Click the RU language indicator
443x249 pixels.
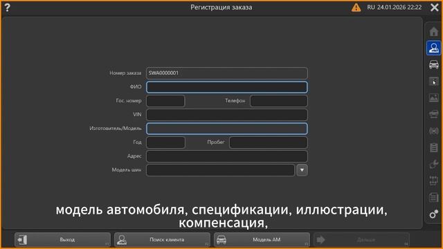[371, 8]
